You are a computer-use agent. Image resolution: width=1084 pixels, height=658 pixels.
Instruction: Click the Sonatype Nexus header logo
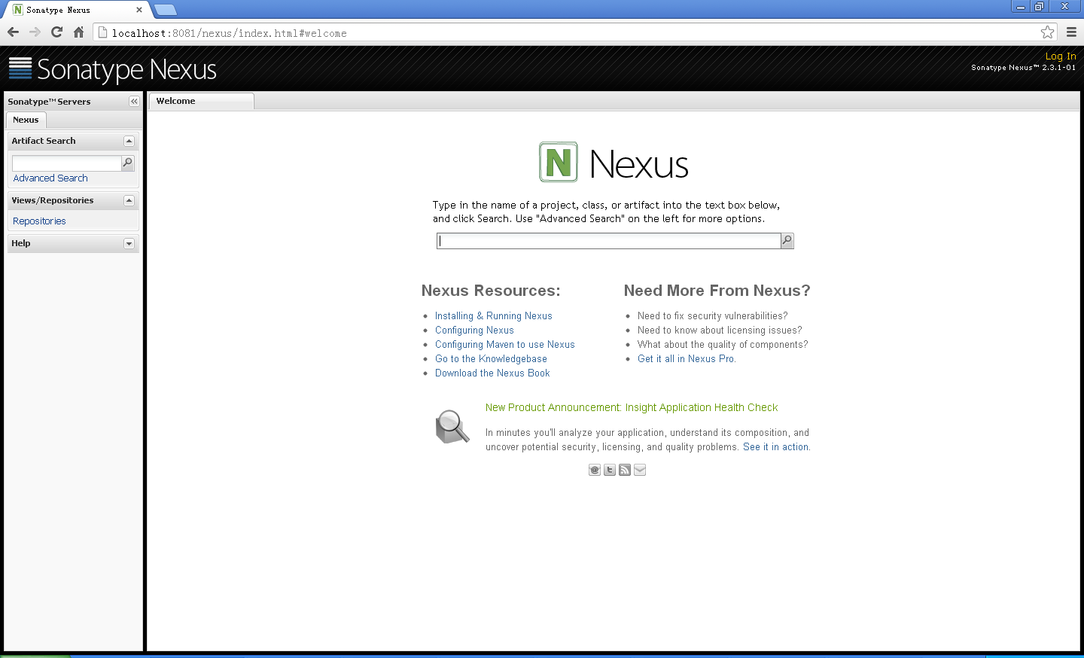click(x=112, y=69)
